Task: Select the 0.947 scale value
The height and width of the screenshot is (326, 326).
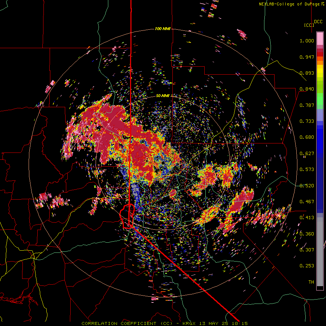Action: (307, 57)
